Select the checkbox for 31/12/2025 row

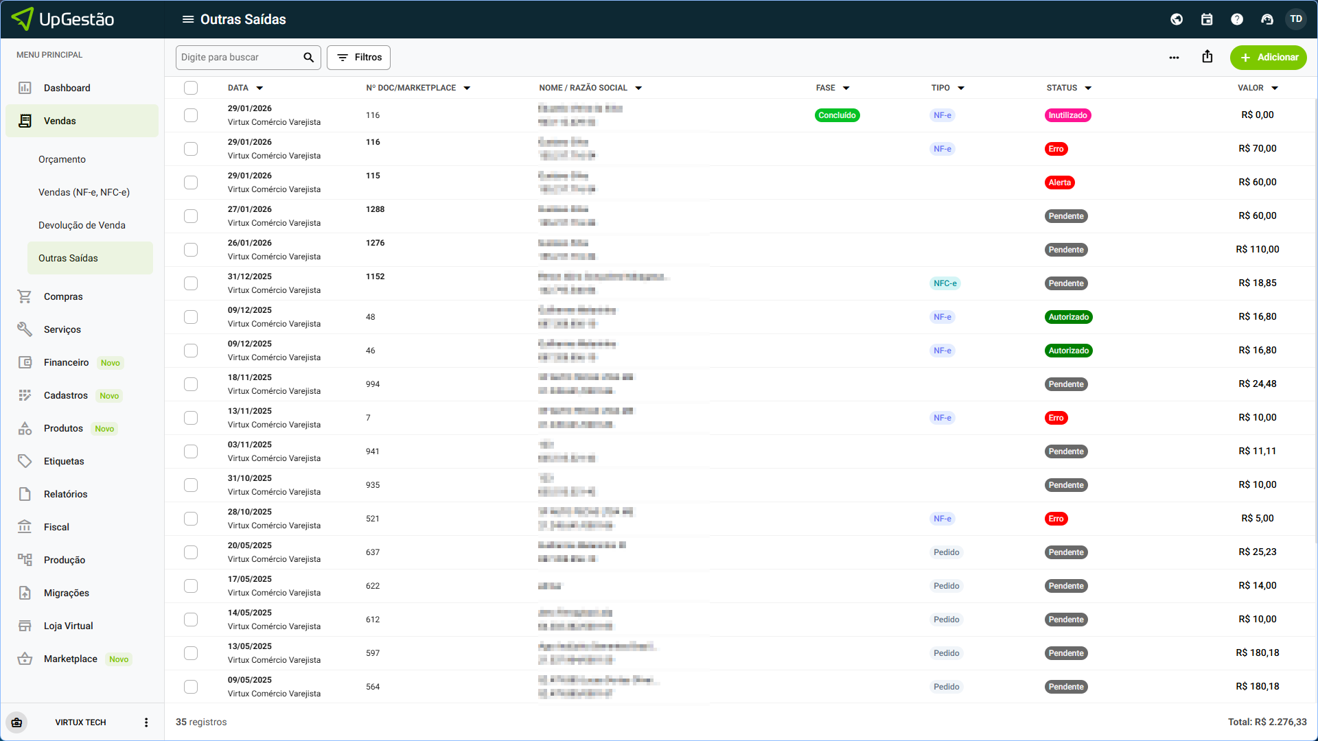click(191, 283)
